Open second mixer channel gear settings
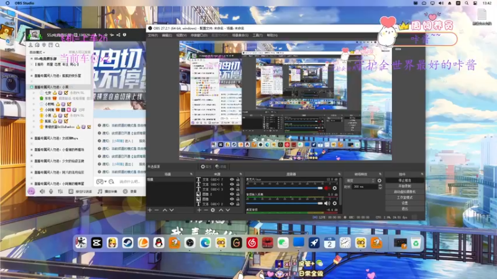The image size is (497, 279). (x=335, y=203)
